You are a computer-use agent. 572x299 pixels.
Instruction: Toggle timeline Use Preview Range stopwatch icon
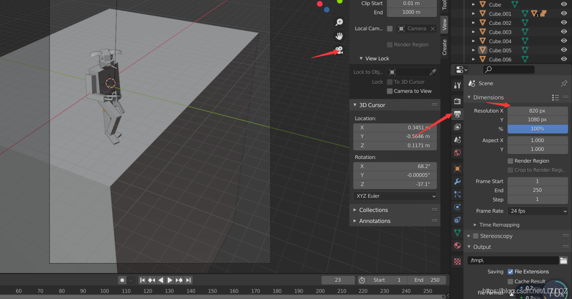pyautogui.click(x=362, y=280)
